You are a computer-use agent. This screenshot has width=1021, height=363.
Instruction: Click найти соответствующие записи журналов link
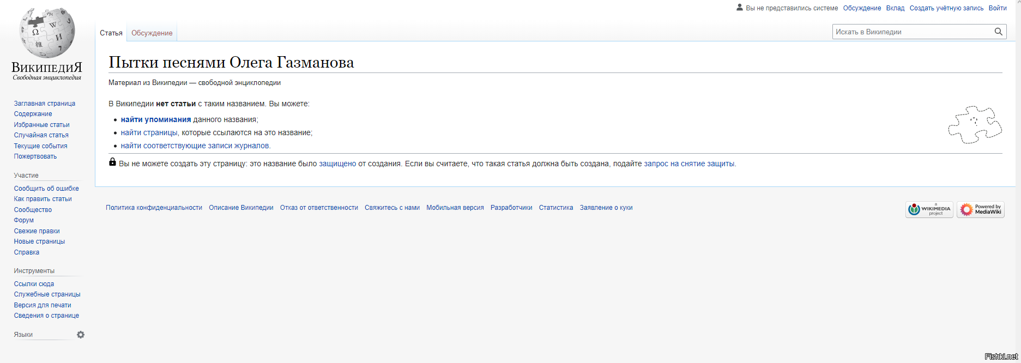pyautogui.click(x=195, y=146)
